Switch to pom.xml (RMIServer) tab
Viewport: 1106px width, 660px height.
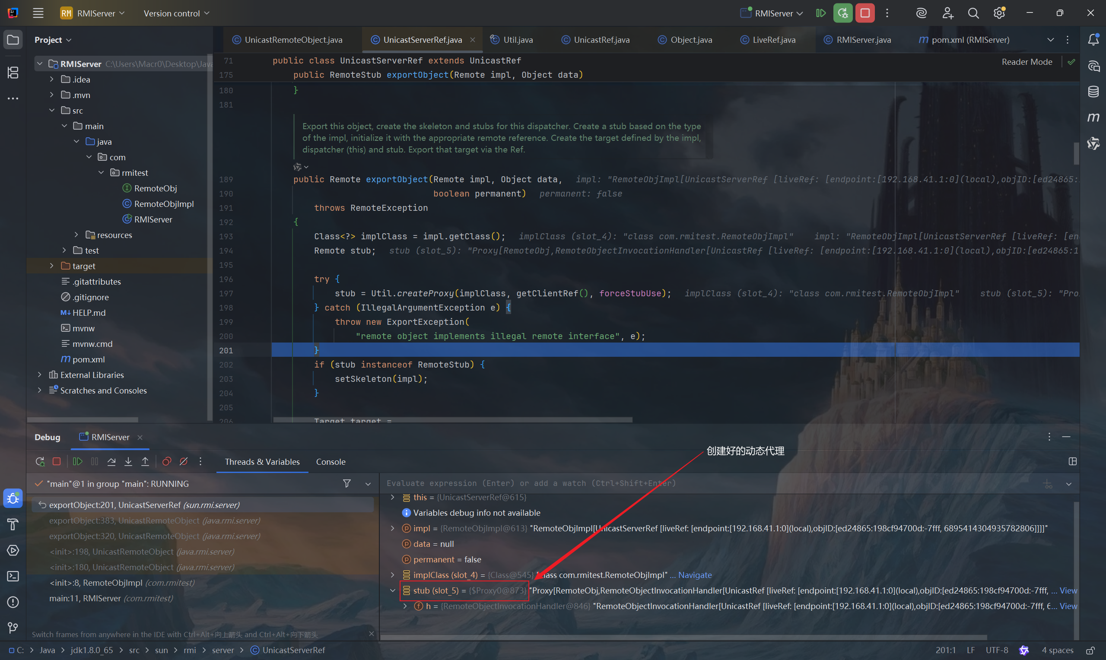[x=964, y=40]
